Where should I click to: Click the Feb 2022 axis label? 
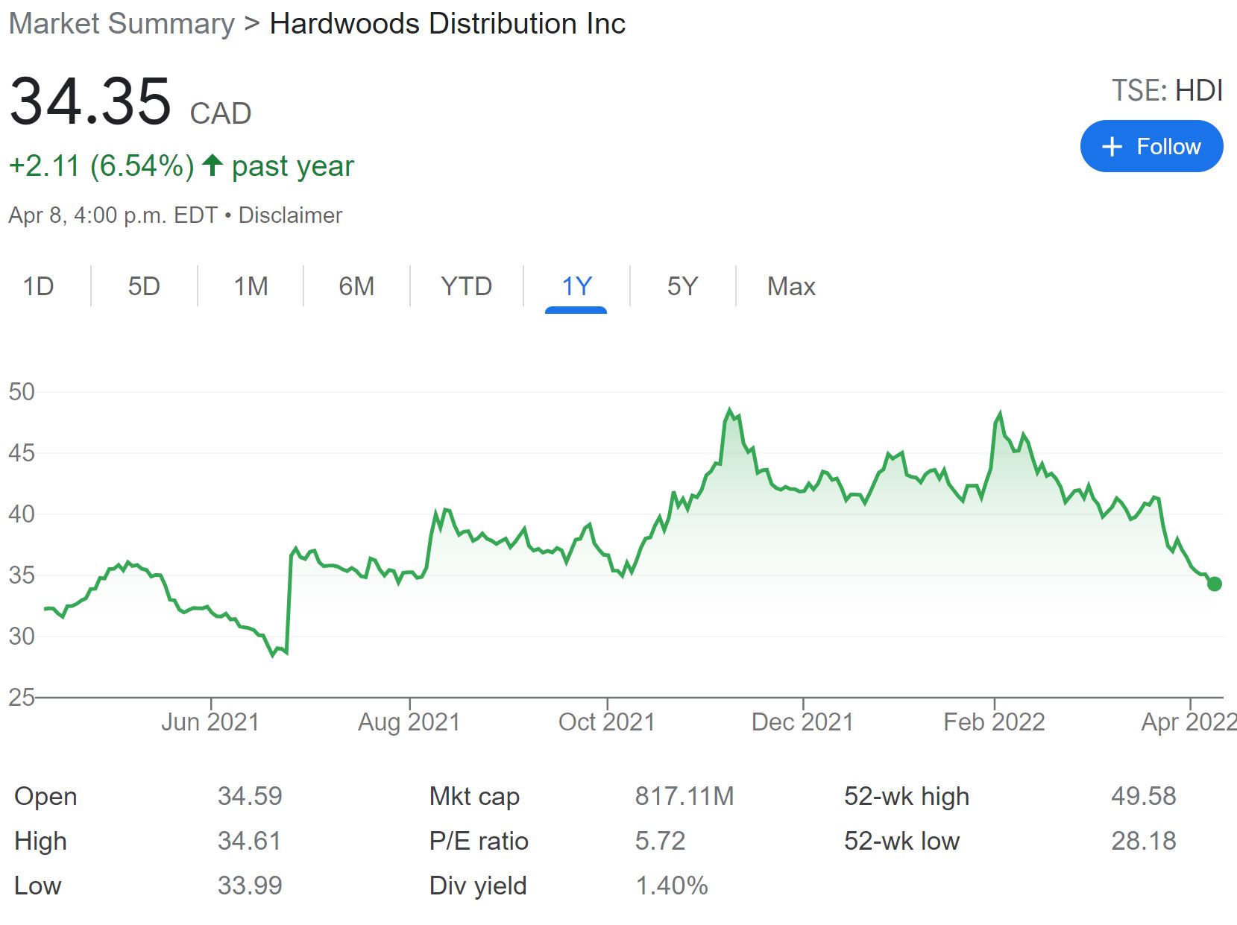994,722
